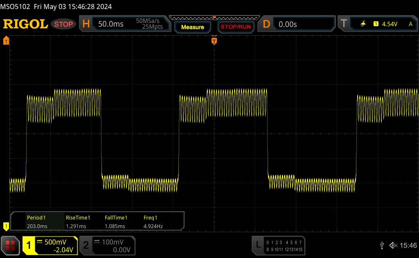
Task: Click the orange trigger level marker at left edge
Action: pos(6,41)
